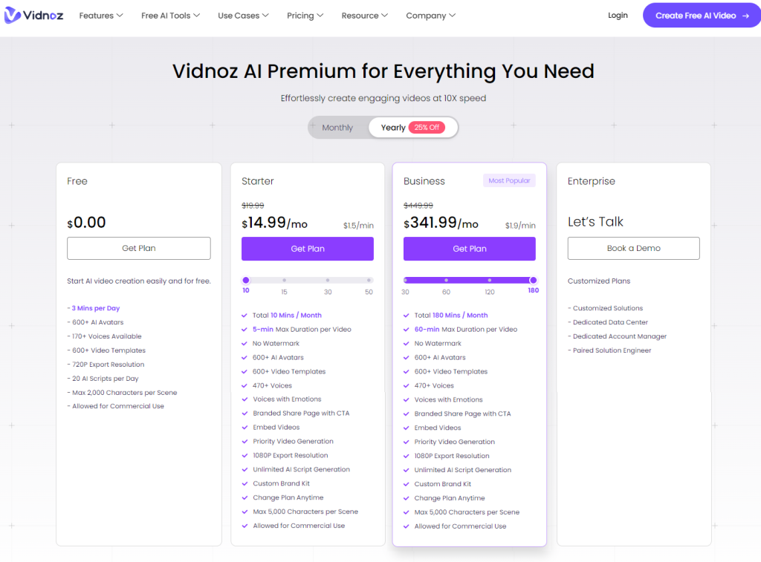This screenshot has width=761, height=562.
Task: Set Business slider to 60 minutes
Action: pyautogui.click(x=447, y=281)
